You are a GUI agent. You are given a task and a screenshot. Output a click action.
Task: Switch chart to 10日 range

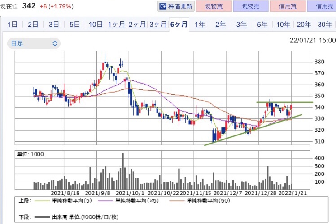click(x=96, y=25)
